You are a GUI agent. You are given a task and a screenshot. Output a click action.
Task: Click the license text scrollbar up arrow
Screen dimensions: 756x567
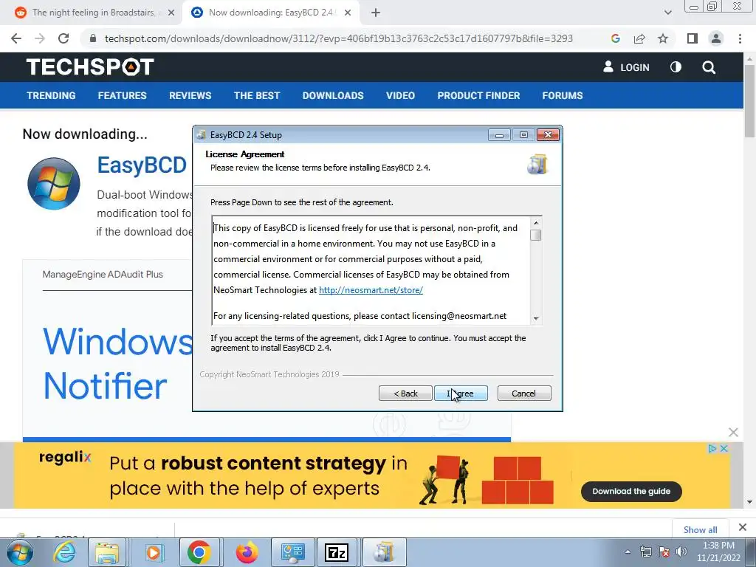coord(536,223)
